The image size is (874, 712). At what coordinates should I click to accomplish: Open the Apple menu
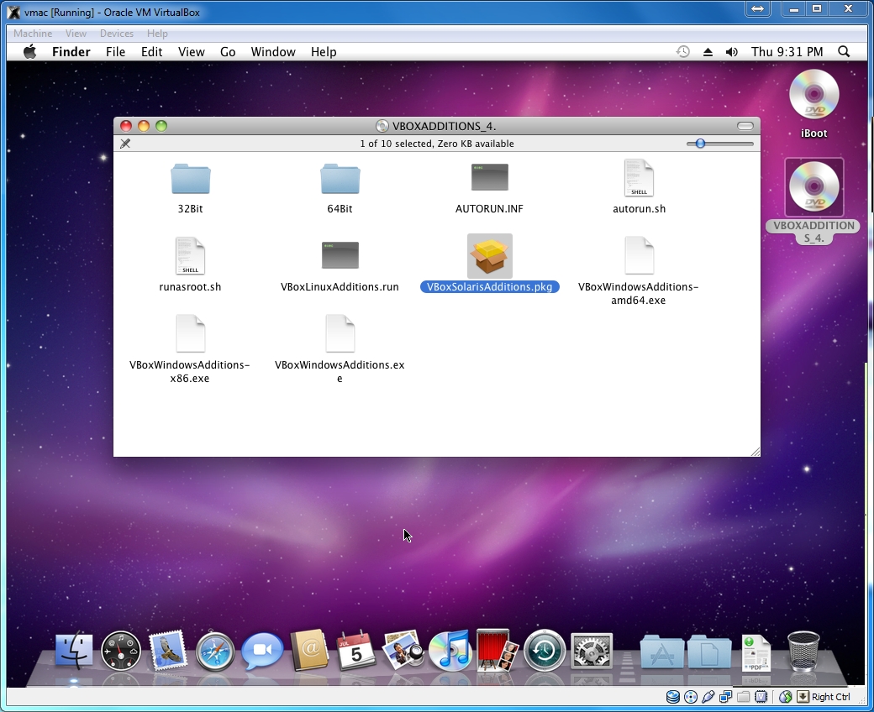(29, 52)
